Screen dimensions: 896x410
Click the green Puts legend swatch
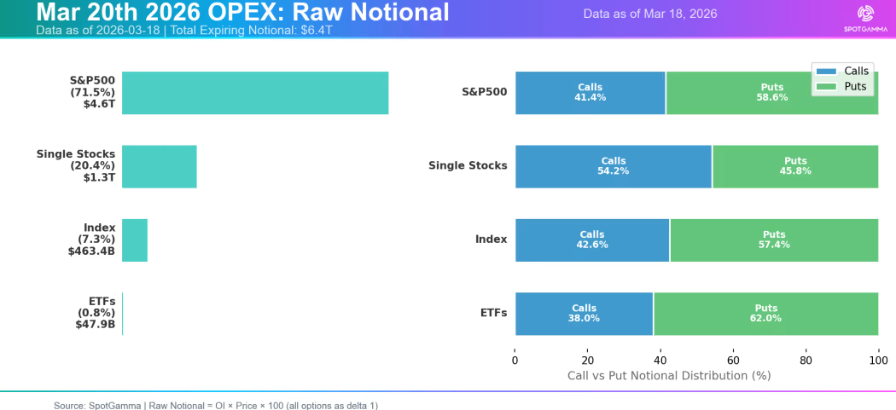pyautogui.click(x=826, y=87)
